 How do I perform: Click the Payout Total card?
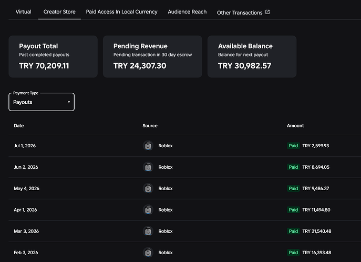(53, 57)
